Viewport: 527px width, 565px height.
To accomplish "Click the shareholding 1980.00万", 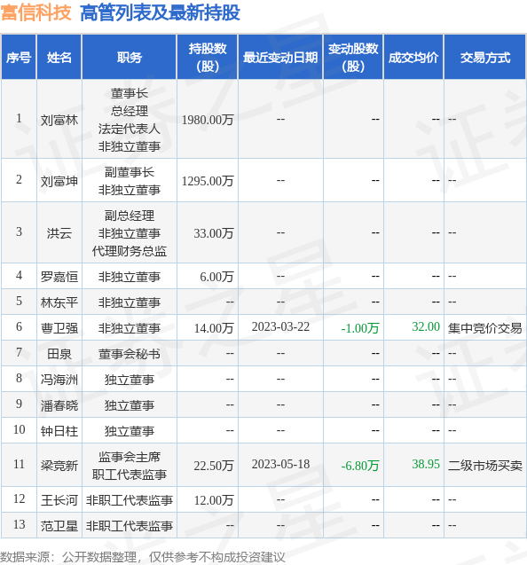I will tap(208, 120).
